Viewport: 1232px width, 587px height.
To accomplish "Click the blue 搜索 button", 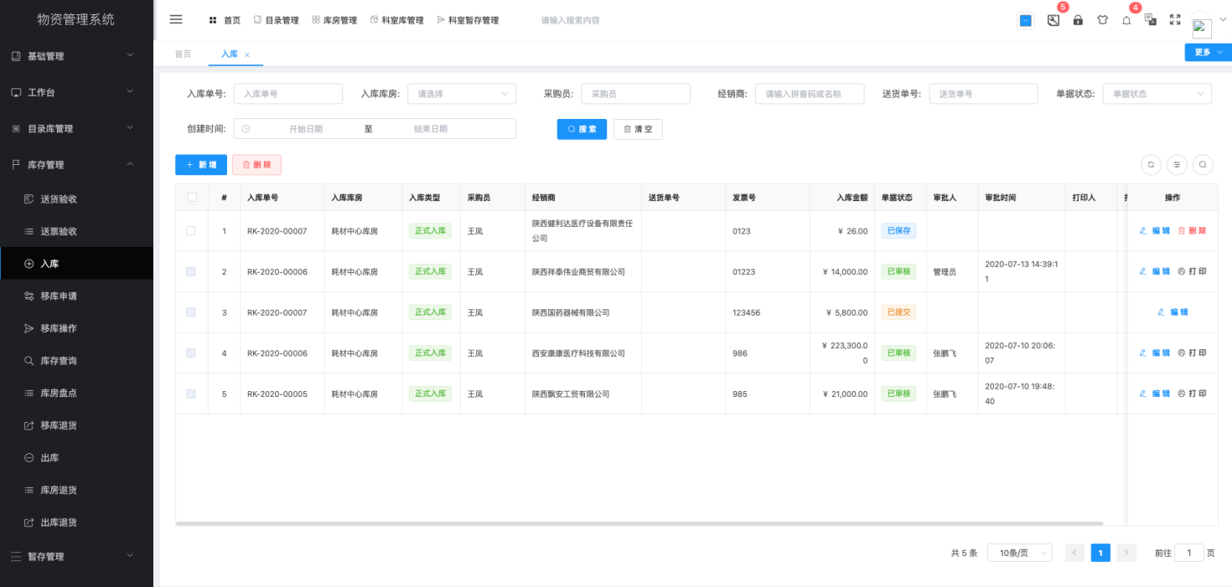I will pos(582,129).
